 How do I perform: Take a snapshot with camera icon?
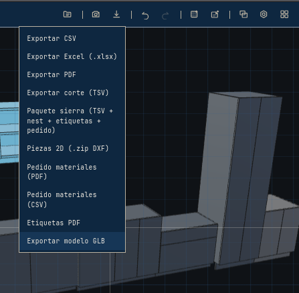pyautogui.click(x=96, y=15)
